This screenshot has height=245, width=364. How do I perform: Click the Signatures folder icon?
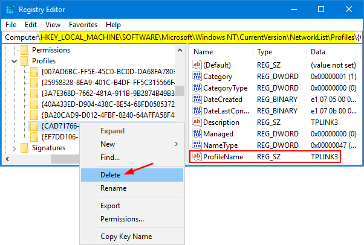coord(25,148)
